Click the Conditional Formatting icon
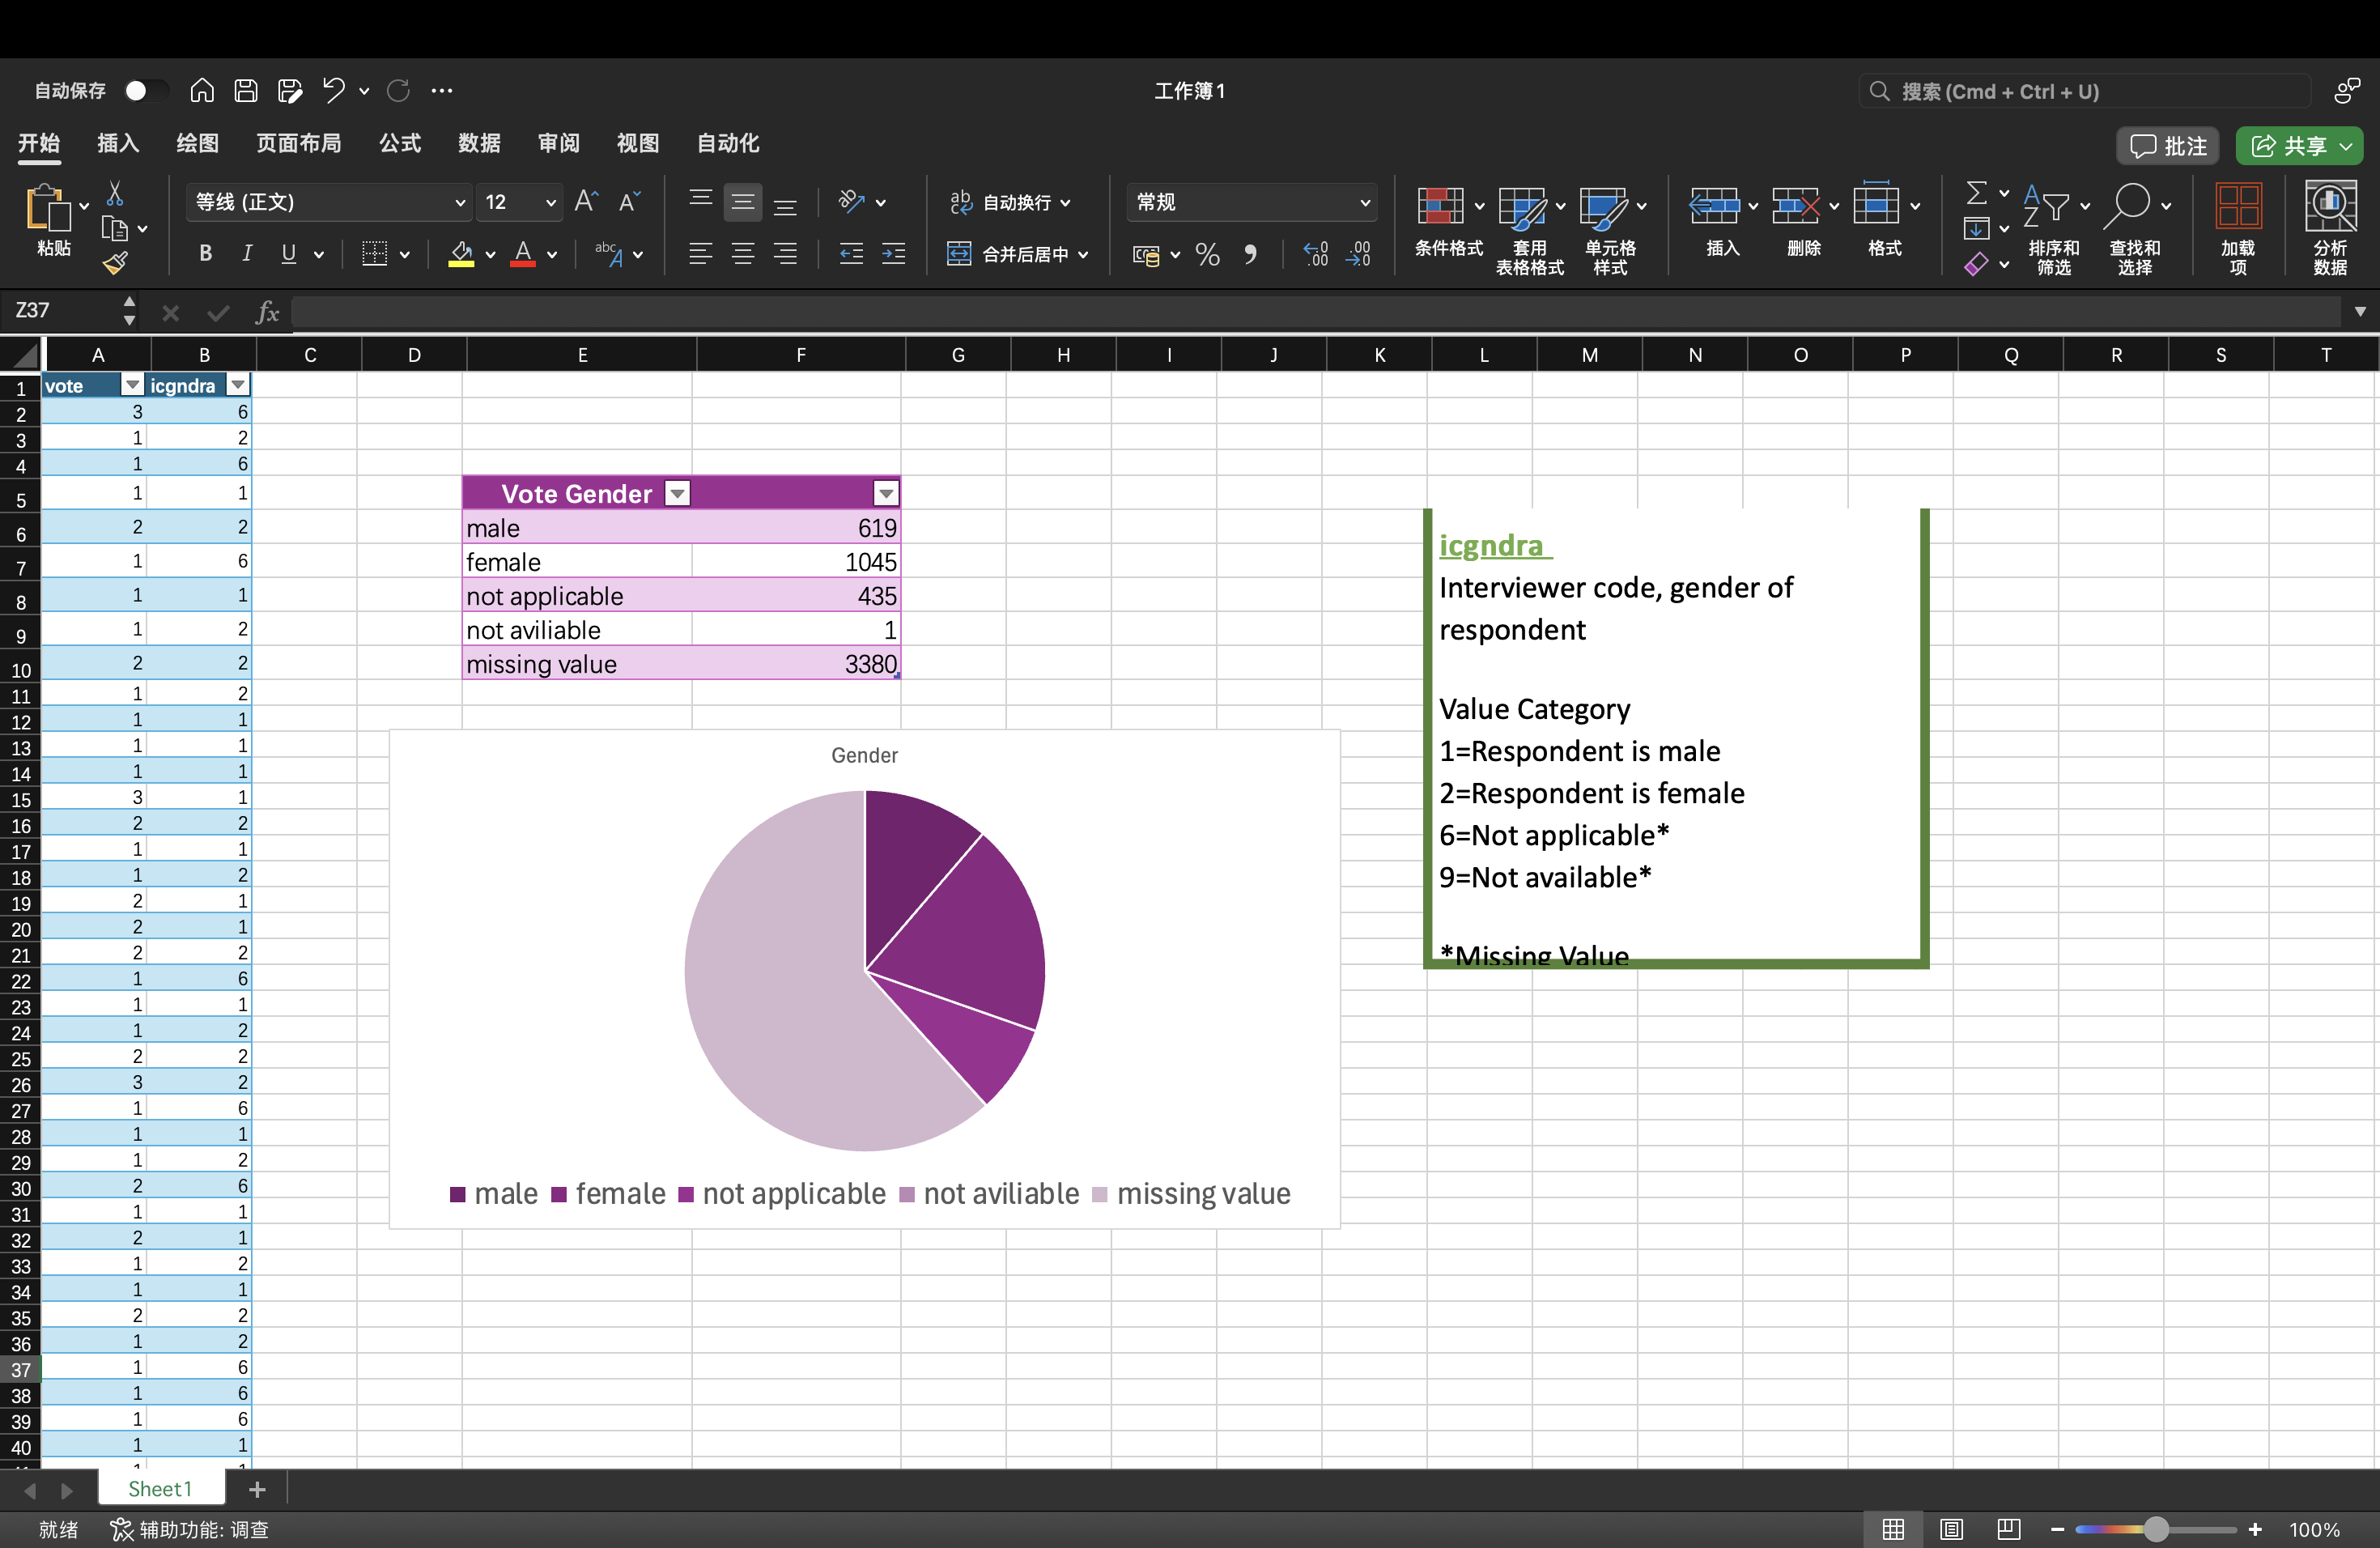 (1440, 207)
